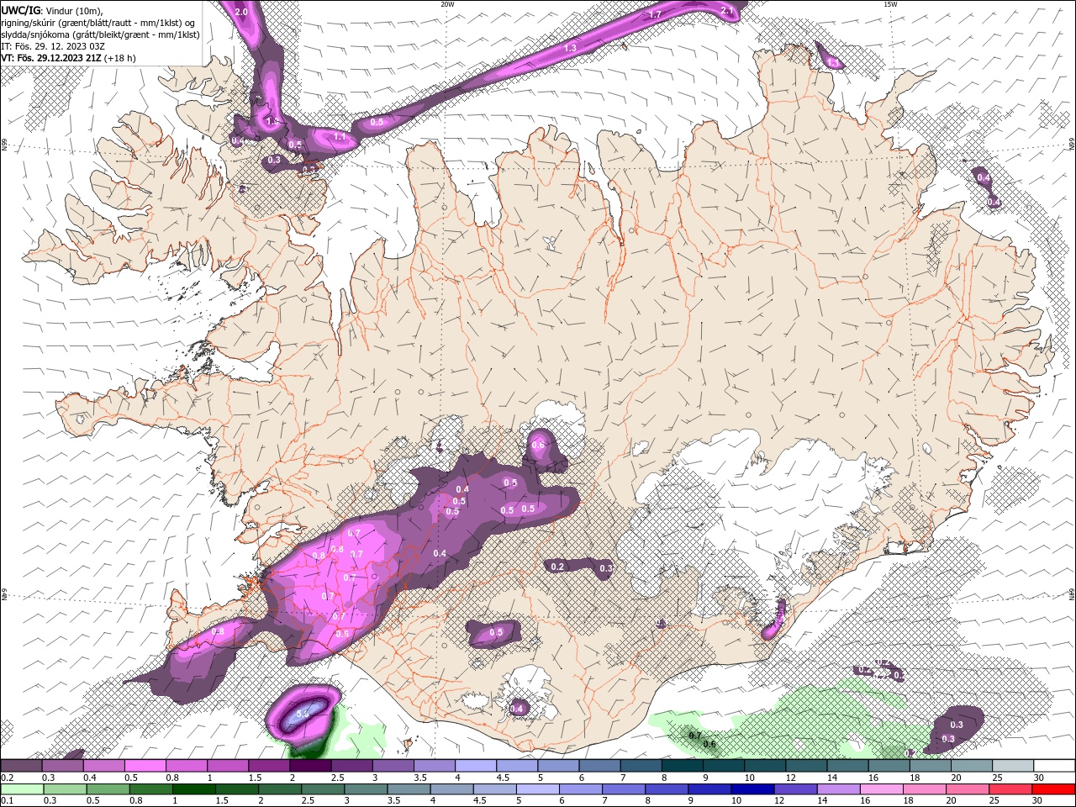Select the bright pink swatch above 0.5 on upper scale
Screen dimensions: 1076x807
[145, 765]
